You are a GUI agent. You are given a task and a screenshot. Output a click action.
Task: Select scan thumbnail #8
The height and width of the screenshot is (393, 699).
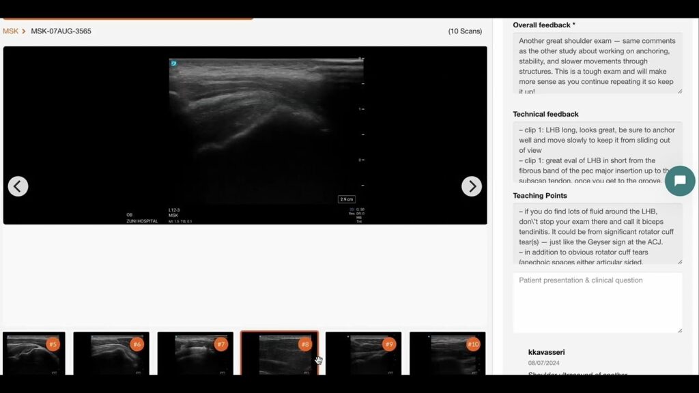[x=279, y=353]
